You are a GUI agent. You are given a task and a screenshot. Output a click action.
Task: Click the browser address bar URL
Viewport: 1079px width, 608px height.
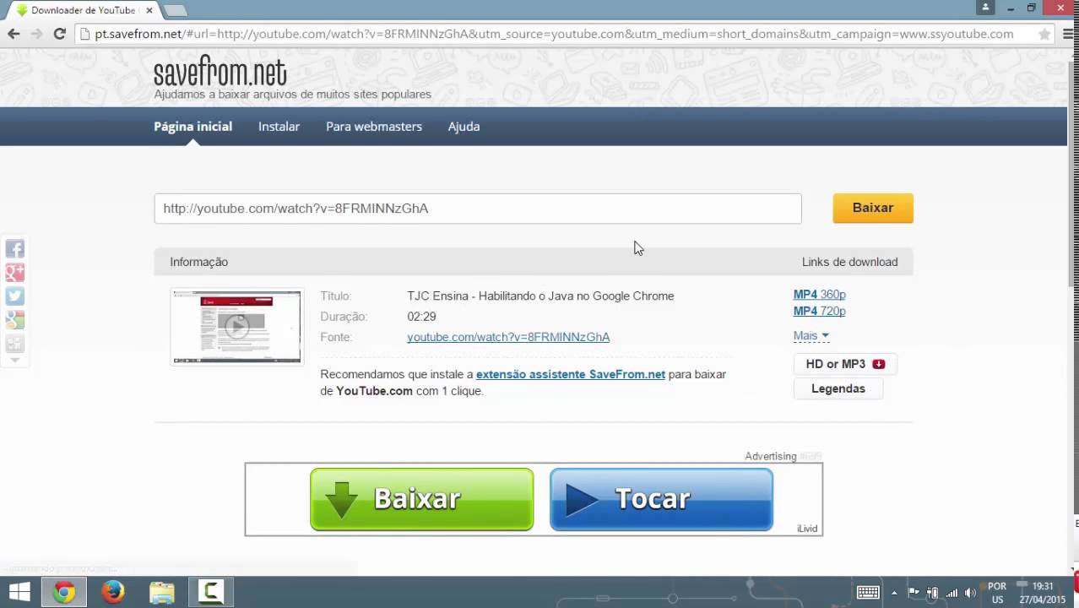click(x=554, y=34)
